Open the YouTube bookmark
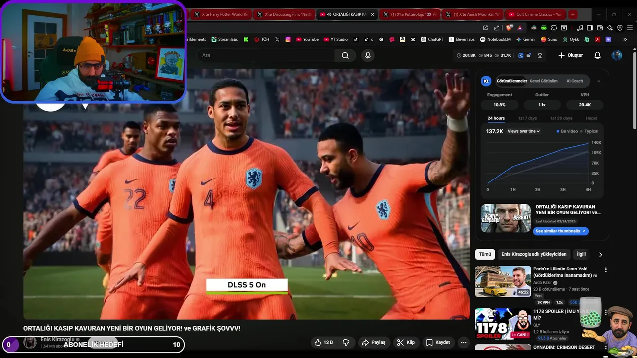 pyautogui.click(x=307, y=39)
